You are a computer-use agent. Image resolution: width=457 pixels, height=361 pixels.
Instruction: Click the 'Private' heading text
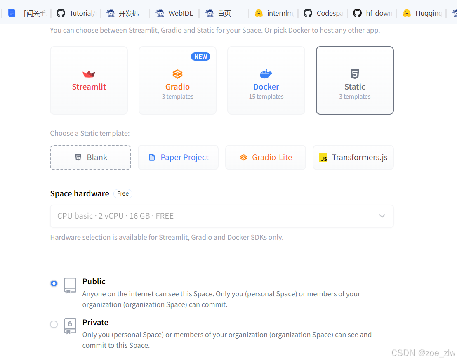click(x=95, y=322)
